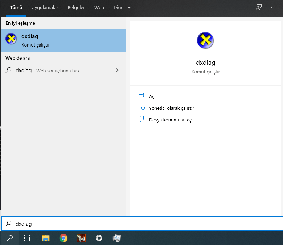Open the three-dots options menu
283x245 pixels.
click(274, 7)
